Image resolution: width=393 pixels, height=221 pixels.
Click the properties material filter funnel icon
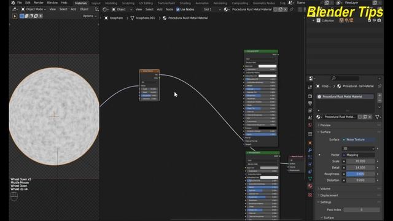point(378,117)
